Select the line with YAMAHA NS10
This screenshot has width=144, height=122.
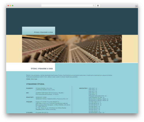pos(52,99)
